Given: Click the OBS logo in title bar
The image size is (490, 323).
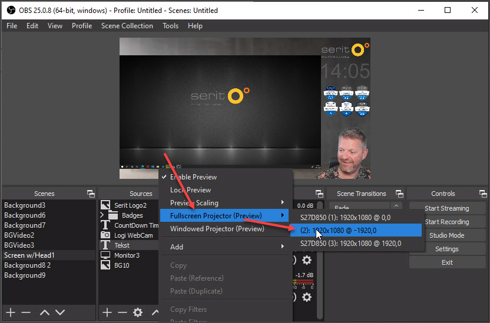Looking at the screenshot, I should coord(11,11).
